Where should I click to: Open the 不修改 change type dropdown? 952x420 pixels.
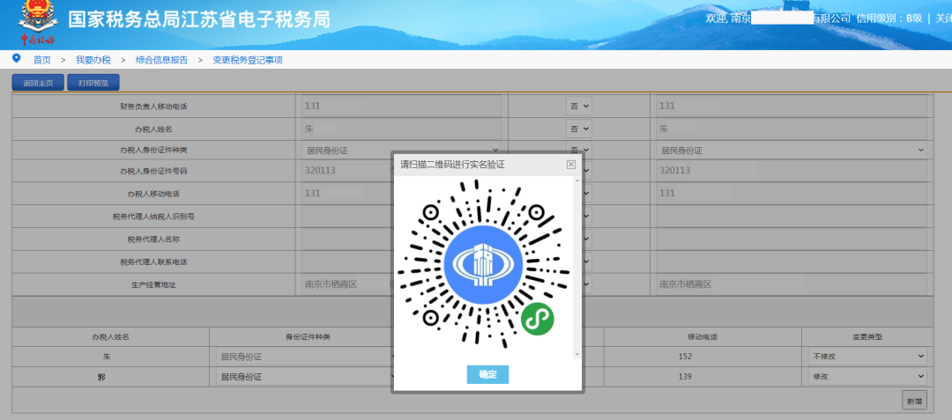pyautogui.click(x=867, y=357)
